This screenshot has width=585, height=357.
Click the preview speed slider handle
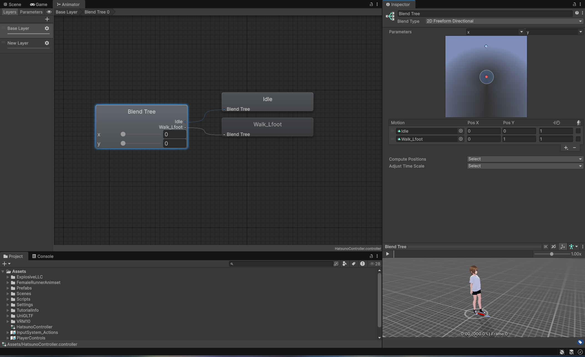click(552, 254)
